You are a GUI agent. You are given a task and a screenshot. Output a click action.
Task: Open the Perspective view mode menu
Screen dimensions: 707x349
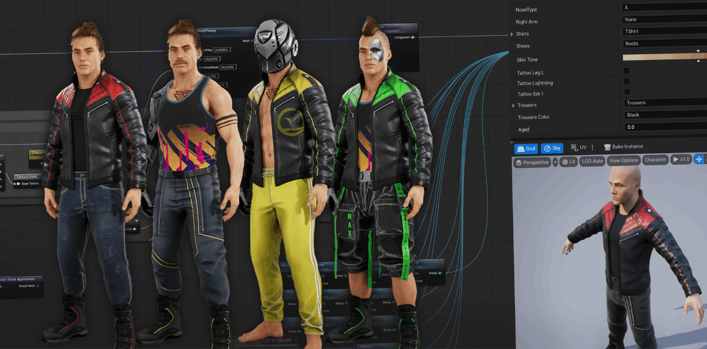(x=532, y=162)
